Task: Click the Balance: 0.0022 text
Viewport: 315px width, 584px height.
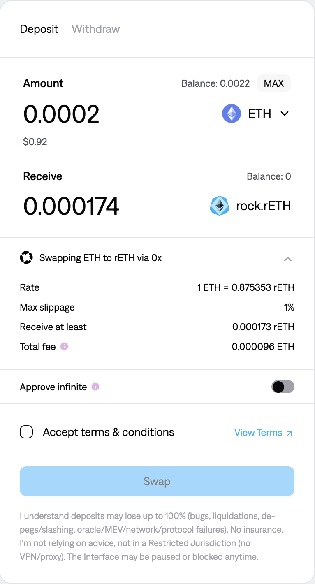Action: click(215, 83)
